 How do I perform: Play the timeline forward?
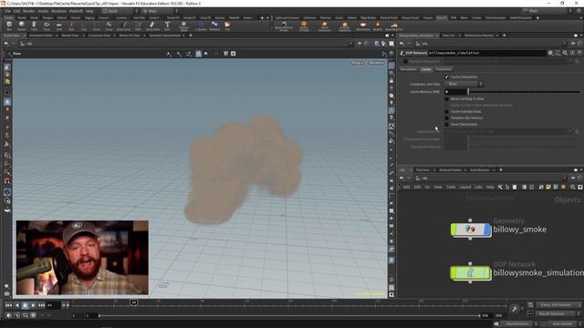(33, 305)
